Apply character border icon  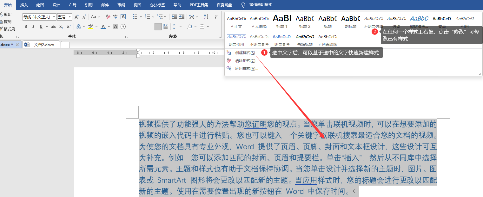click(123, 17)
